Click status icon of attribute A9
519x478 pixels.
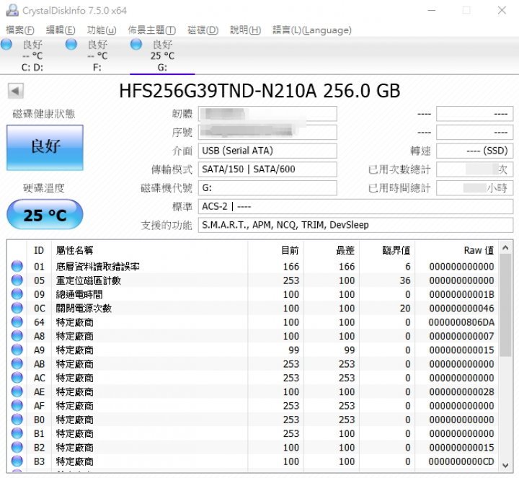[17, 350]
